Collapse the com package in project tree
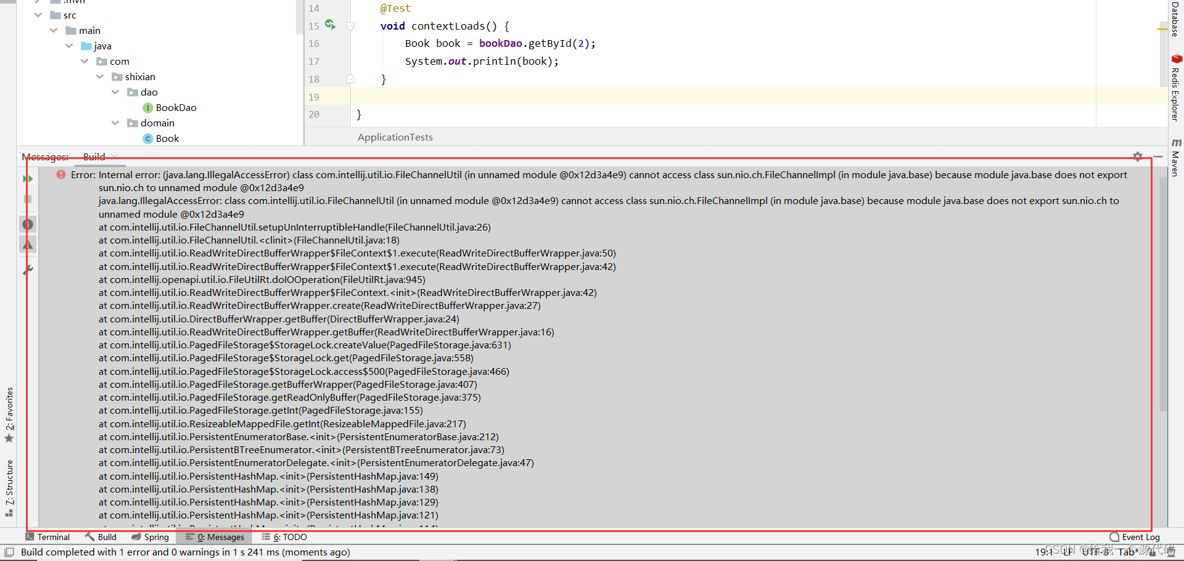 [84, 61]
